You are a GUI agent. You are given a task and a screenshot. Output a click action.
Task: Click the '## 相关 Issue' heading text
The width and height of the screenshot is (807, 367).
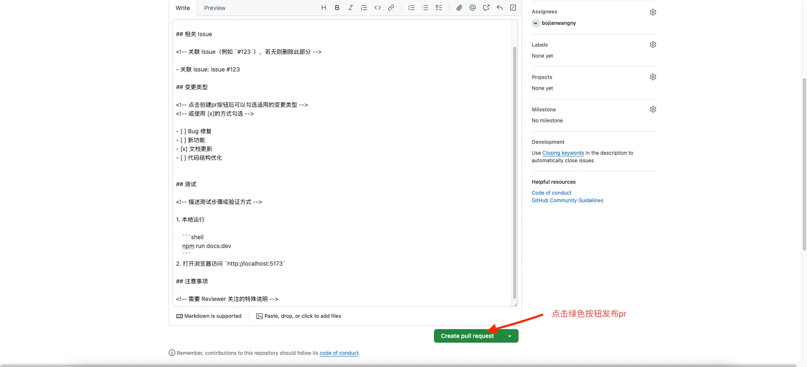coord(194,34)
